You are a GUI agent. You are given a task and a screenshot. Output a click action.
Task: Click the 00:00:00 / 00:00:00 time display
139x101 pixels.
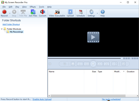click(131, 58)
